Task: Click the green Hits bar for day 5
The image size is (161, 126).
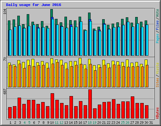Action: pos(28,20)
